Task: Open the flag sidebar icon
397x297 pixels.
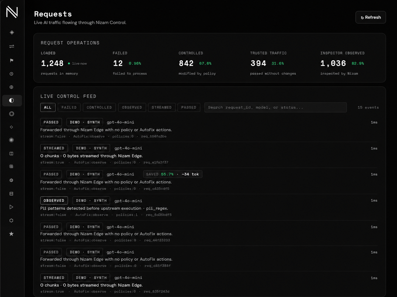Action: pyautogui.click(x=12, y=60)
